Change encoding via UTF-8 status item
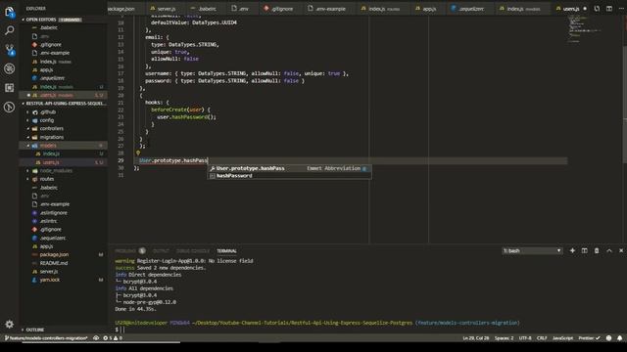The height and width of the screenshot is (352, 627). pos(525,338)
